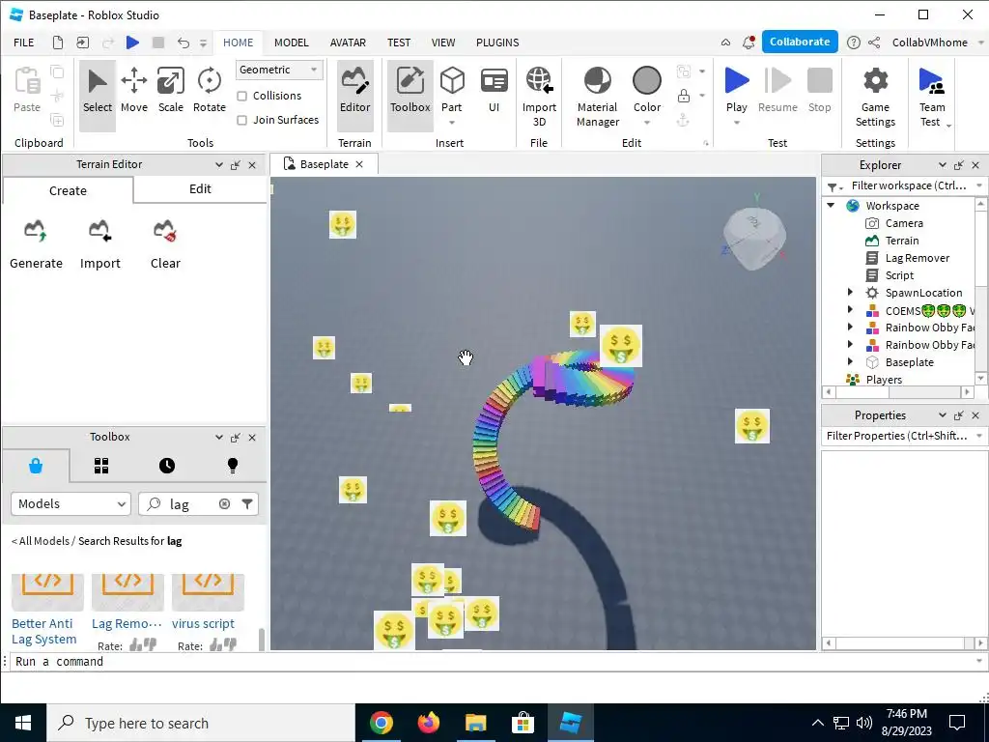Enable the Collisions checkbox
The width and height of the screenshot is (989, 742).
click(x=241, y=96)
